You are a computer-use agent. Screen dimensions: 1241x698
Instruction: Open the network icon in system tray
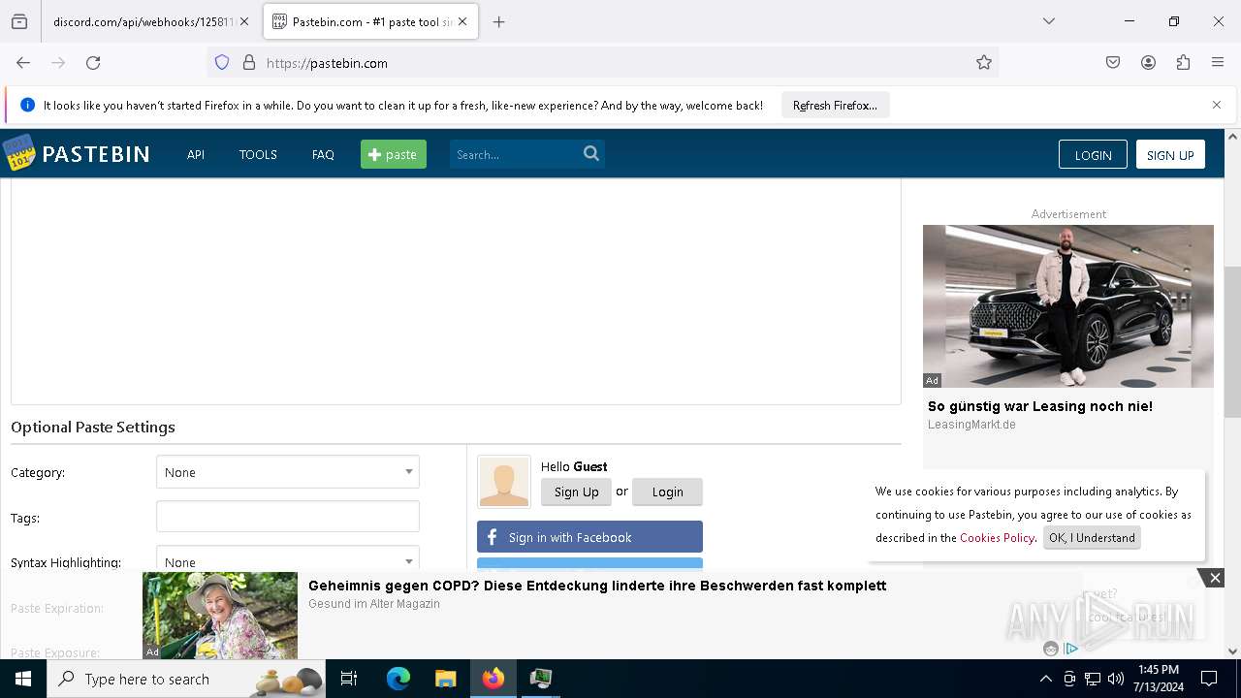point(1093,679)
